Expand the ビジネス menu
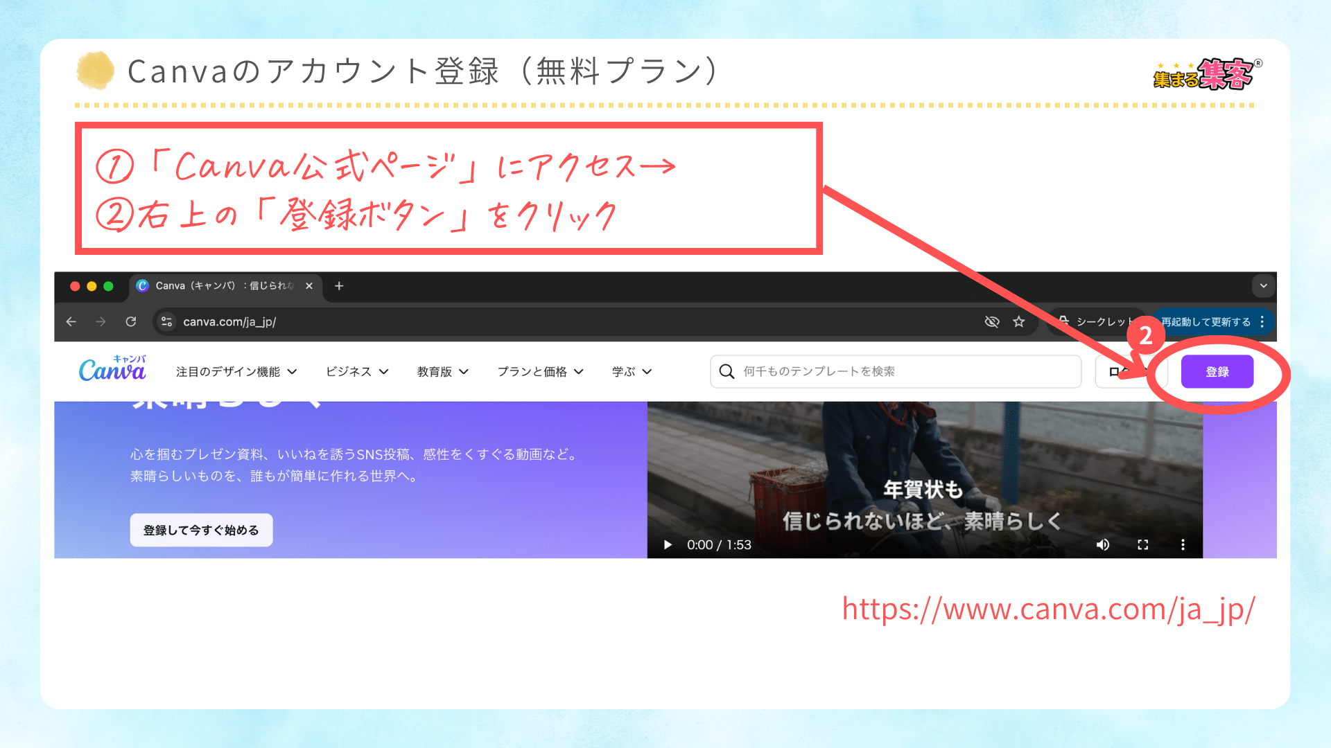The width and height of the screenshot is (1331, 748). 357,372
